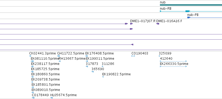
Task: Select the RH13667.5prime arrow glyph
Action: click(59, 61)
